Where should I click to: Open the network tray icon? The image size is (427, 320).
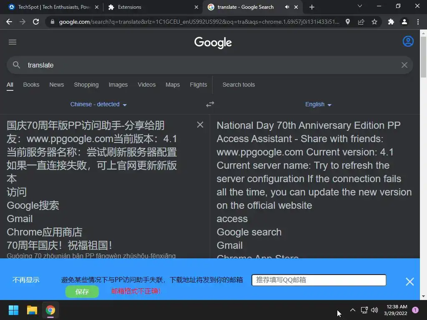click(x=364, y=310)
